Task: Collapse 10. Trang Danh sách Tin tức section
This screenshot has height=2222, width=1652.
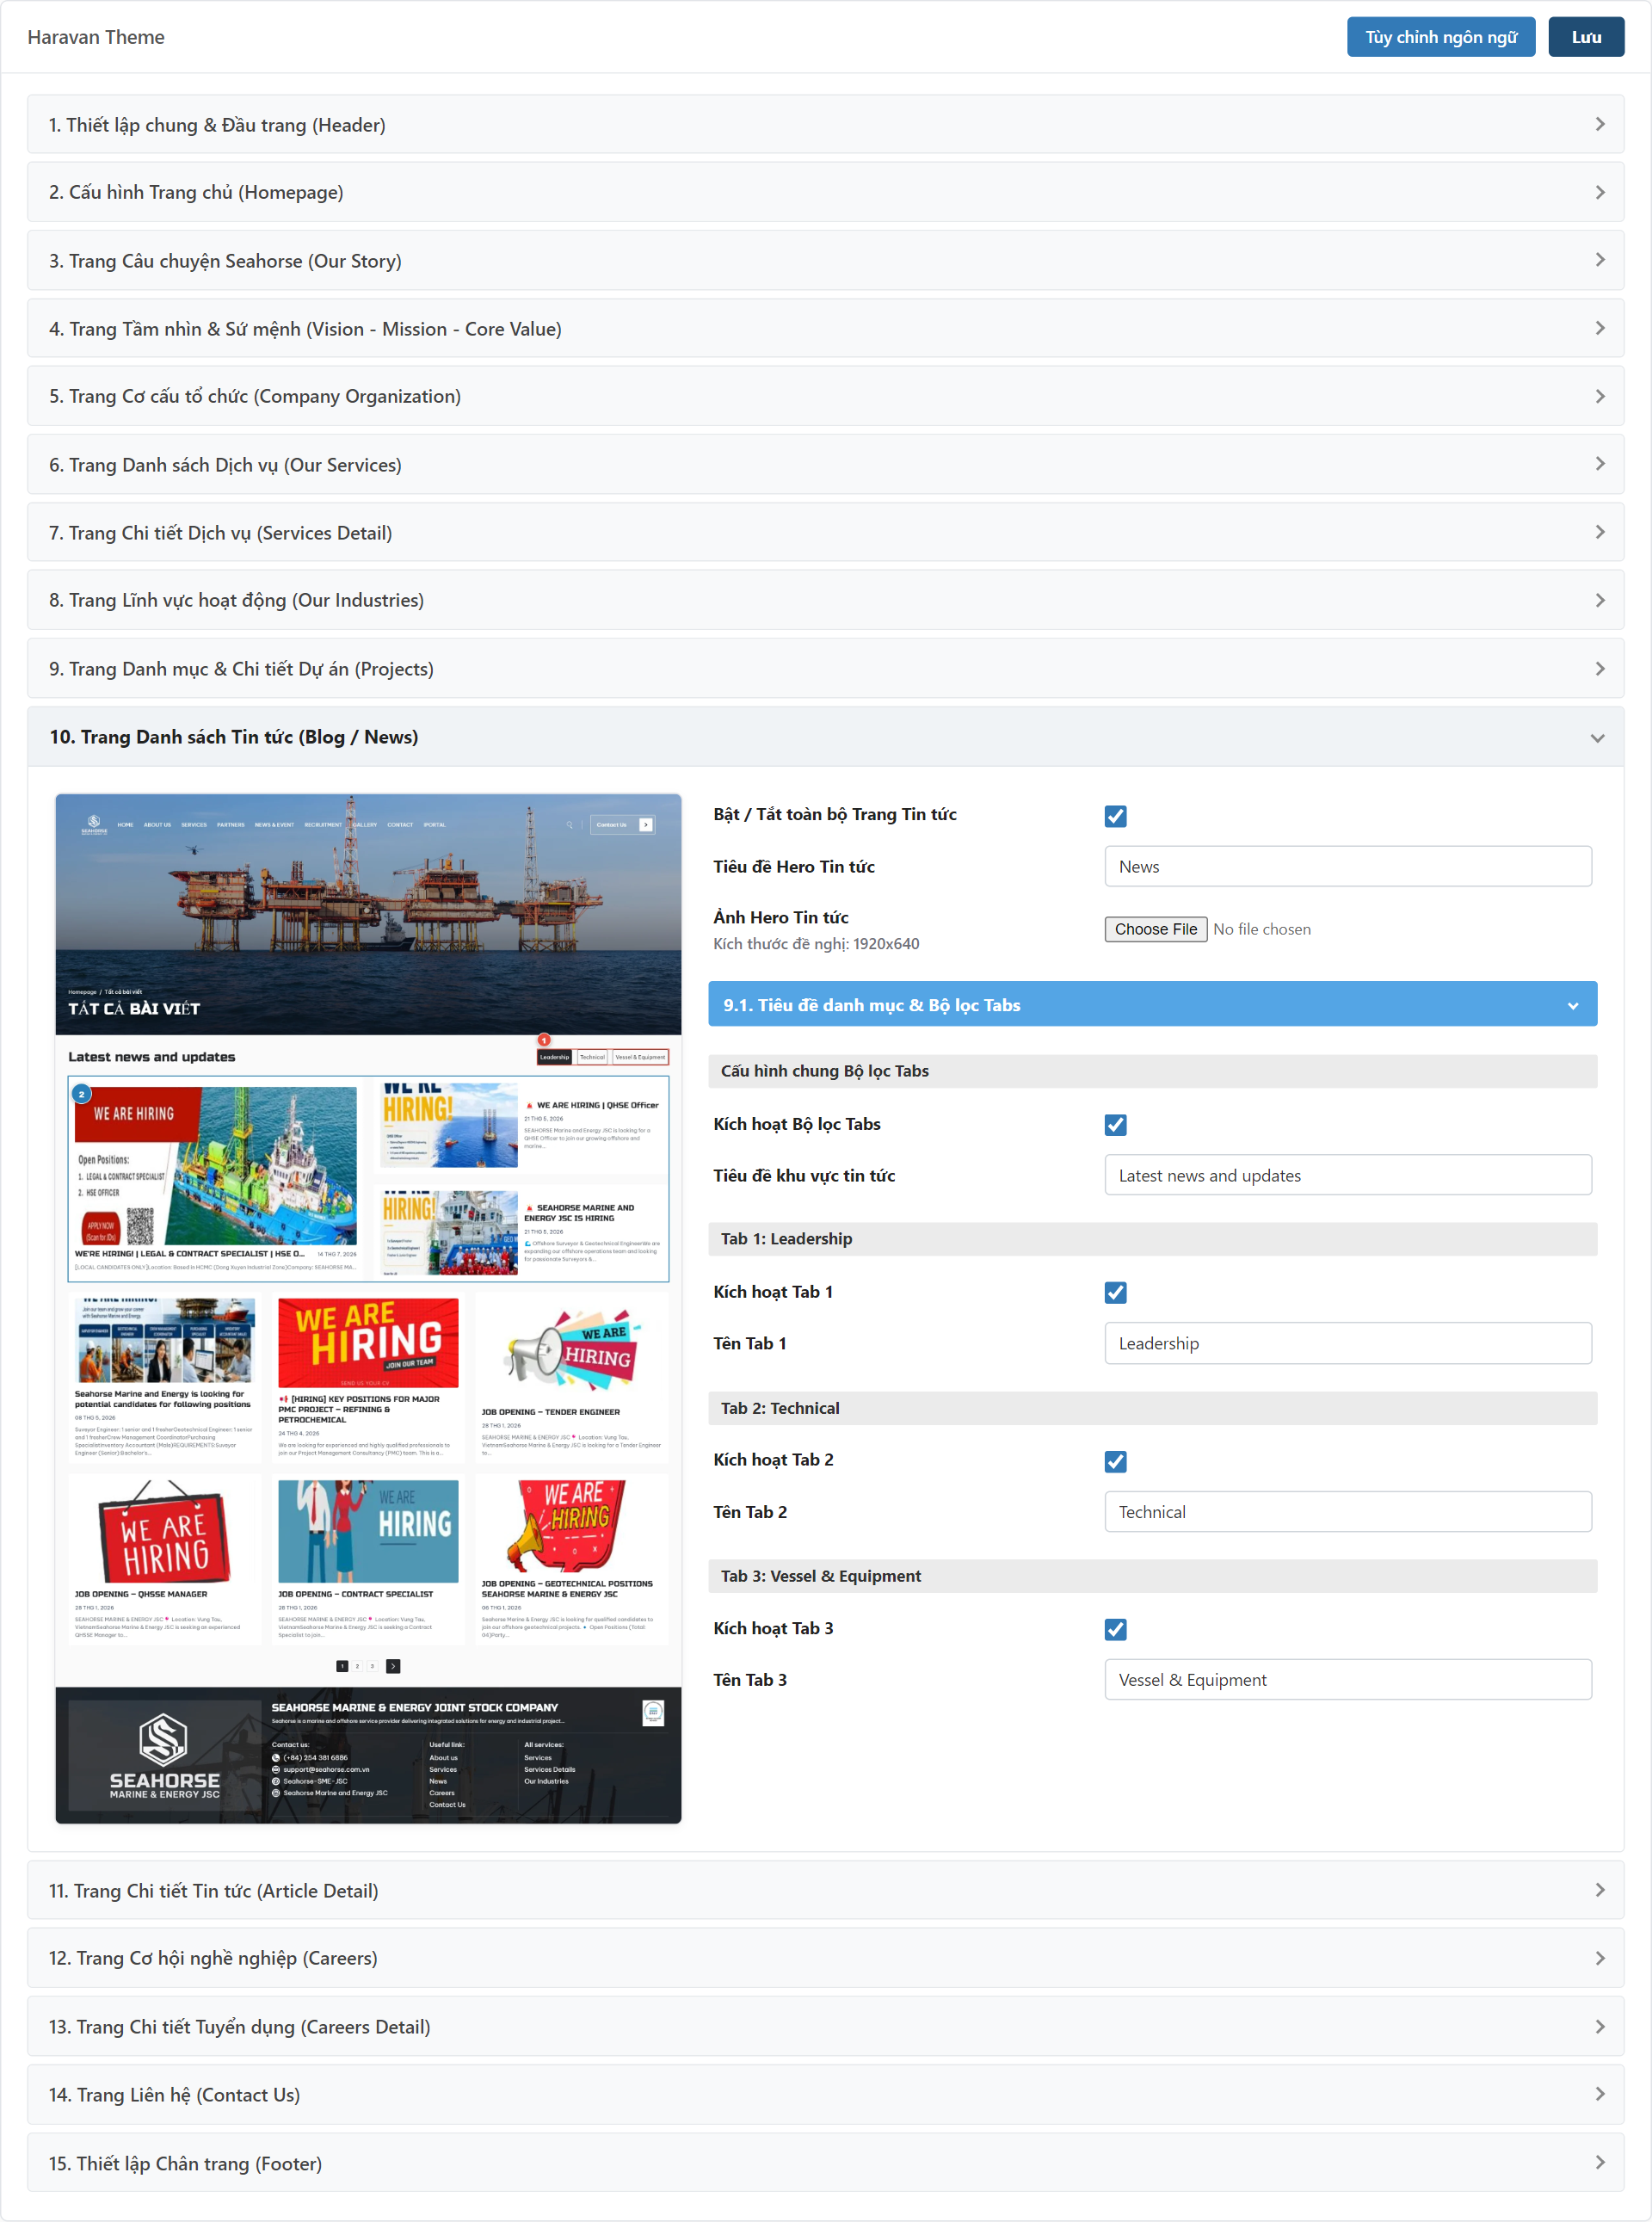Action: pyautogui.click(x=825, y=737)
